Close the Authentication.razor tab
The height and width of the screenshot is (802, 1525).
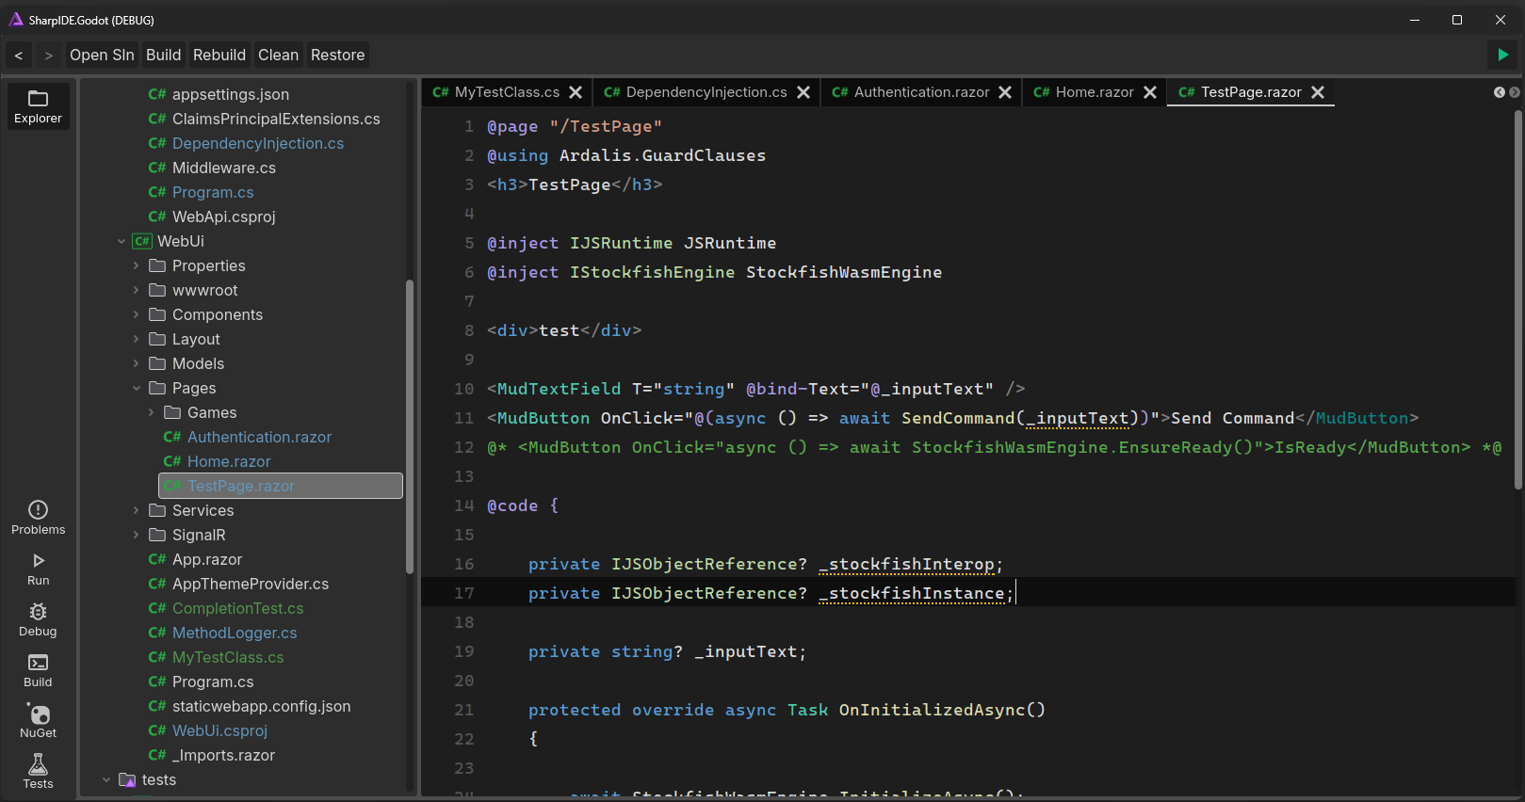1005,92
